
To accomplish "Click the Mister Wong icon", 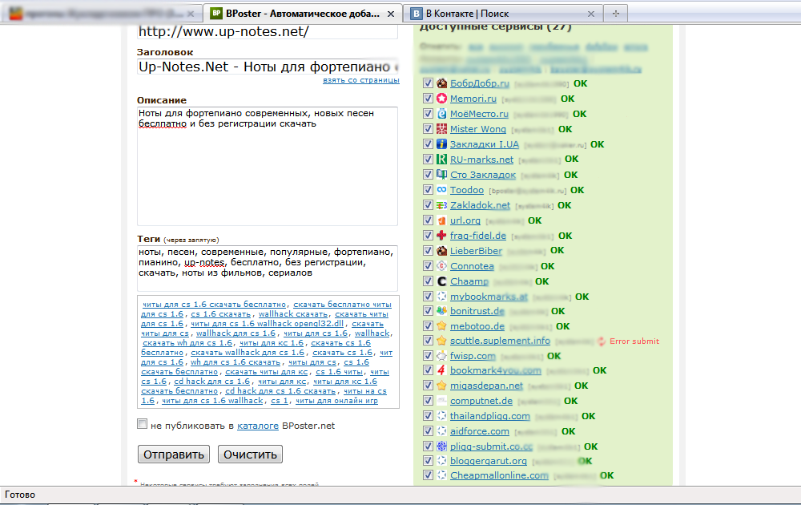I will pos(442,129).
